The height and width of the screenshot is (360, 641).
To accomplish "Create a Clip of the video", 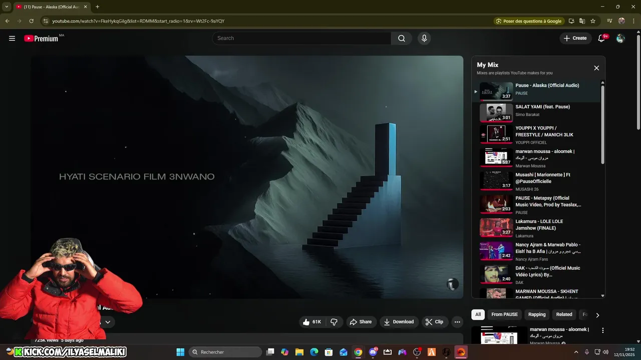I will [434, 322].
